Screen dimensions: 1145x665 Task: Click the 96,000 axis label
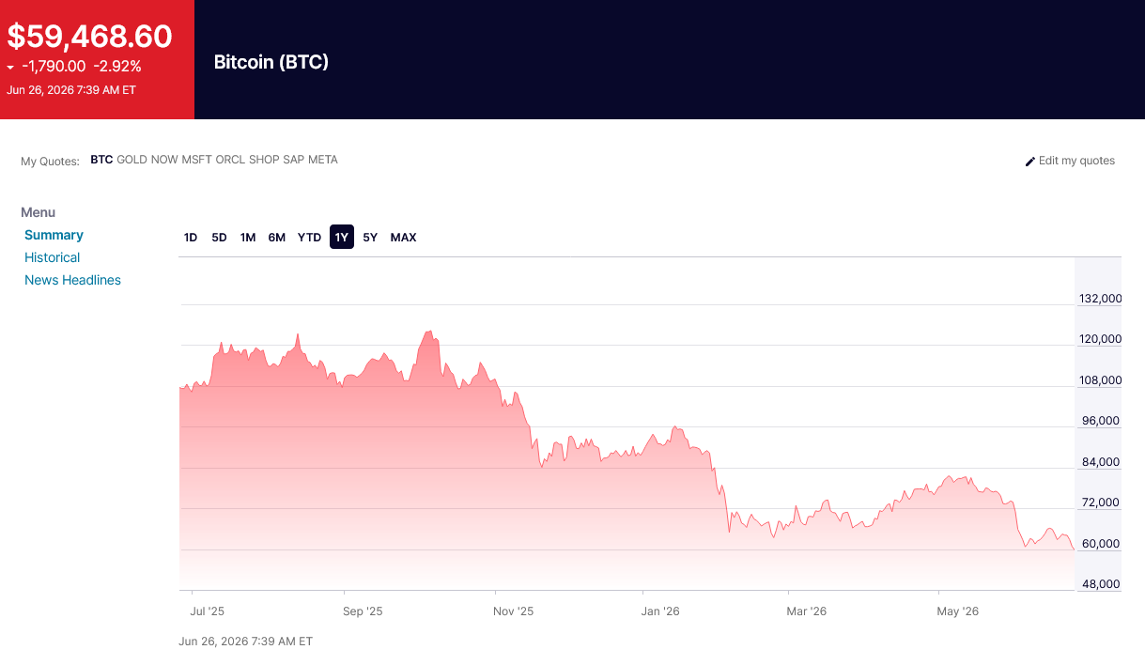pyautogui.click(x=1100, y=421)
